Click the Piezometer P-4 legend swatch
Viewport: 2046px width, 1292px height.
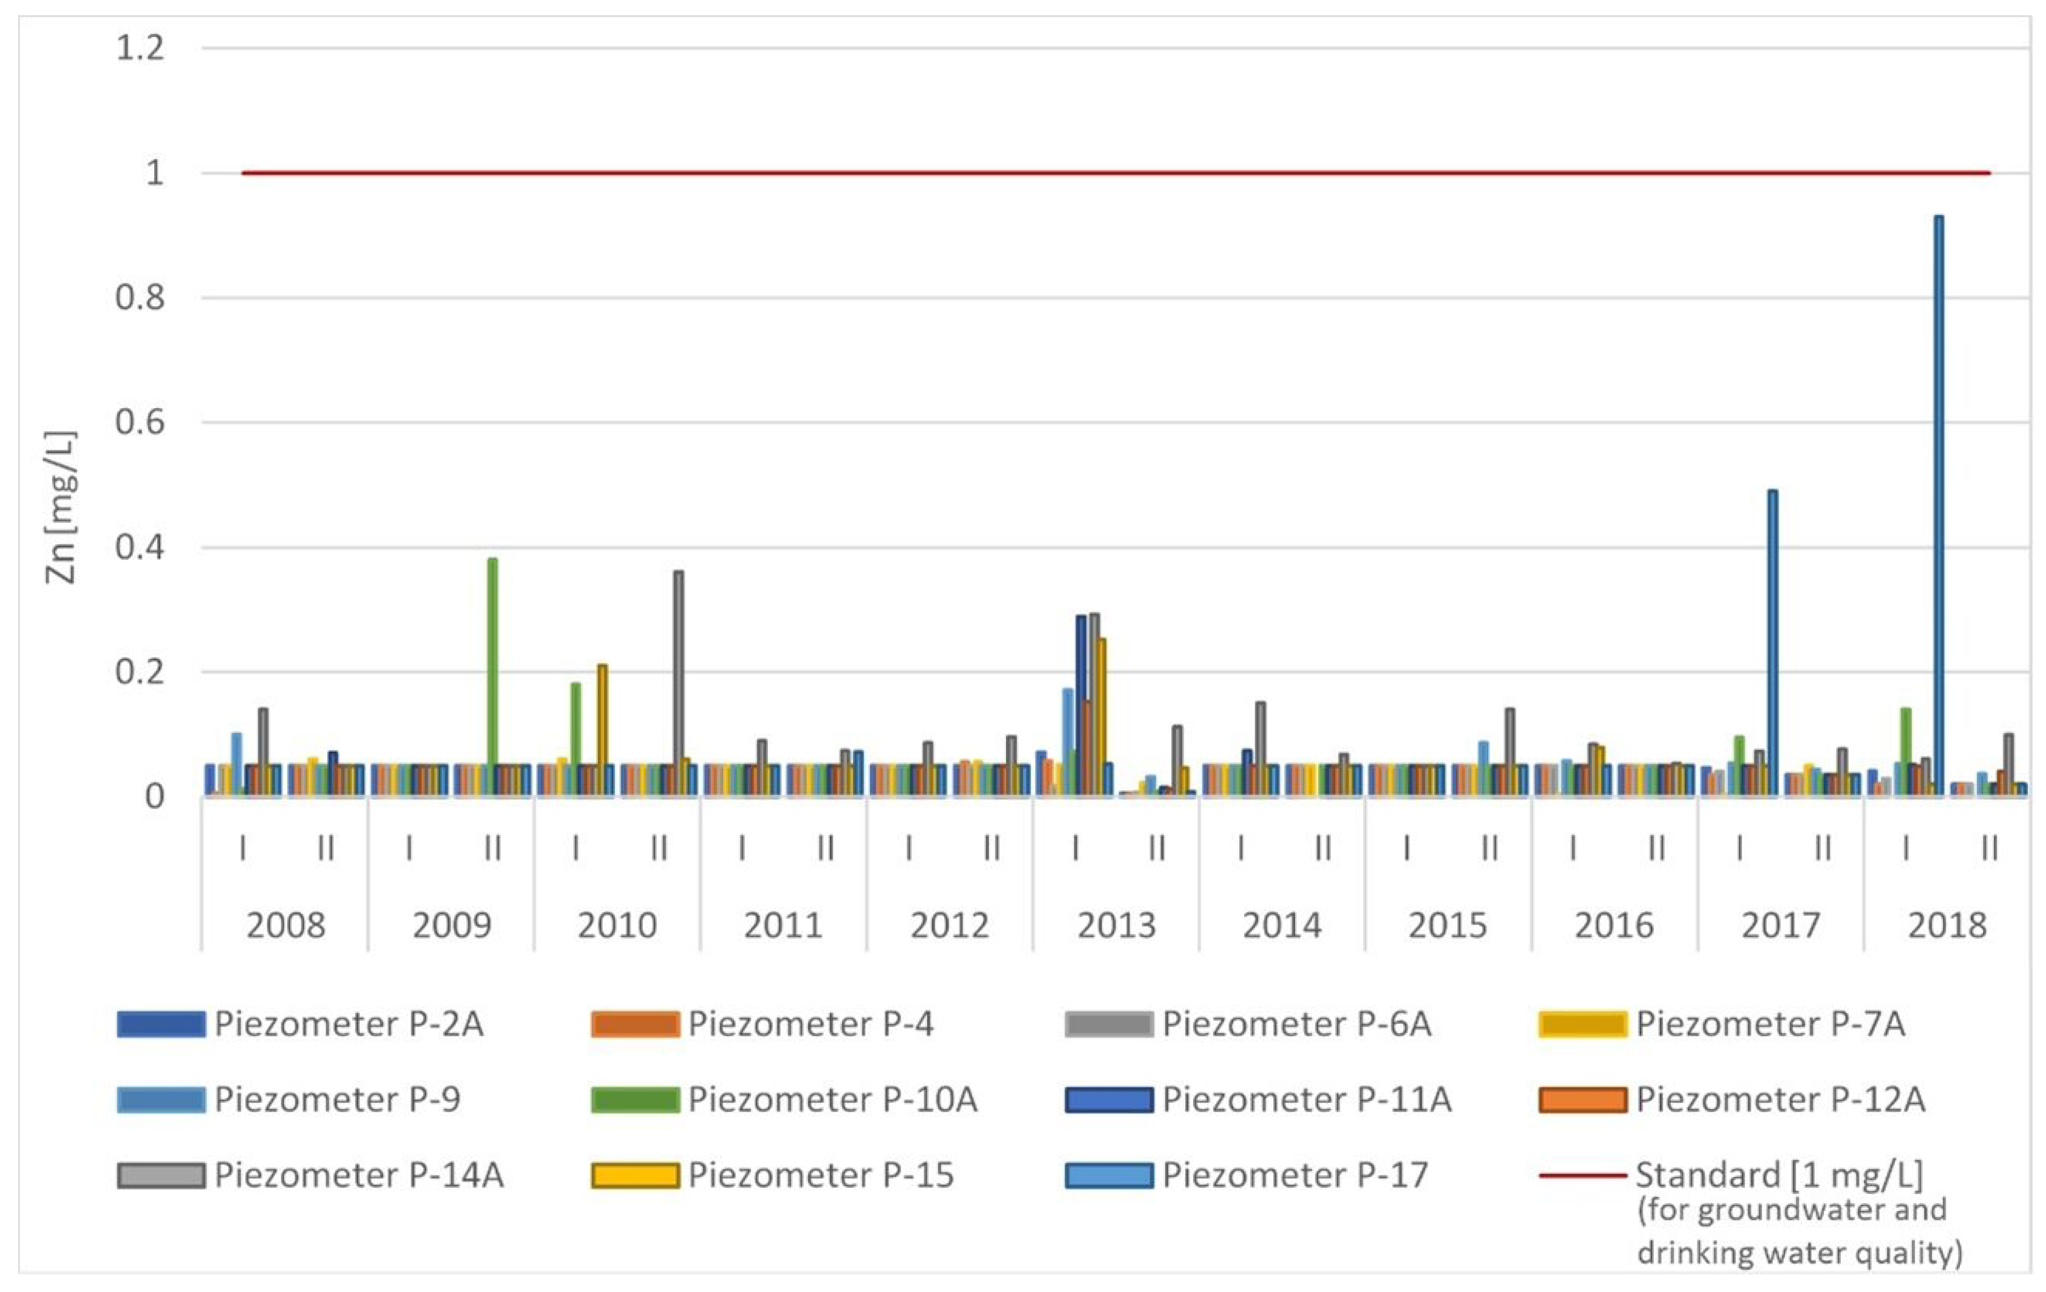point(635,1024)
